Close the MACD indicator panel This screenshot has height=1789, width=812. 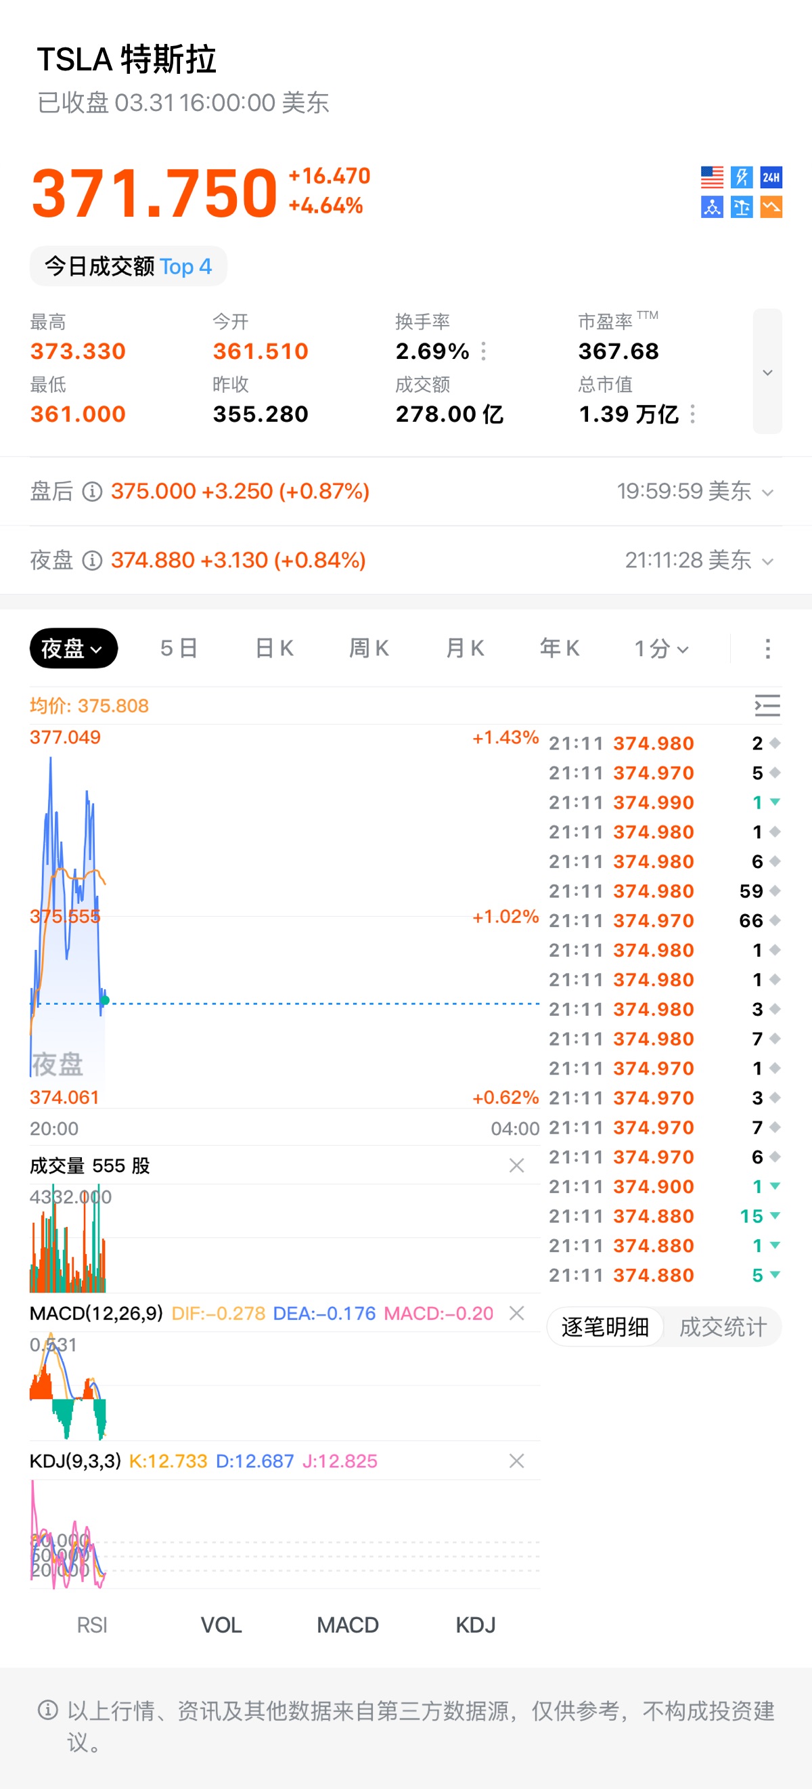click(x=516, y=1313)
